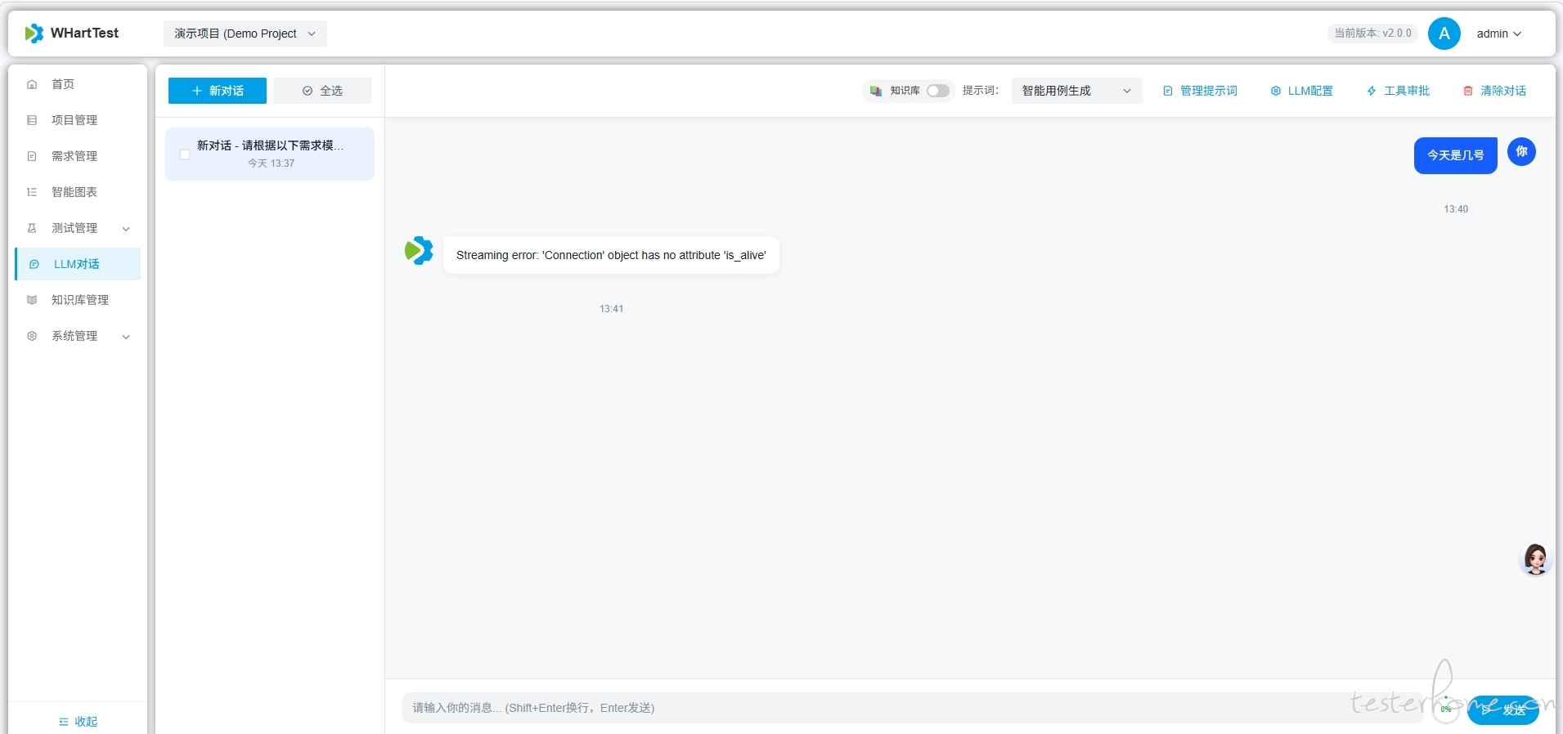Click the 新对话 button

click(x=218, y=91)
